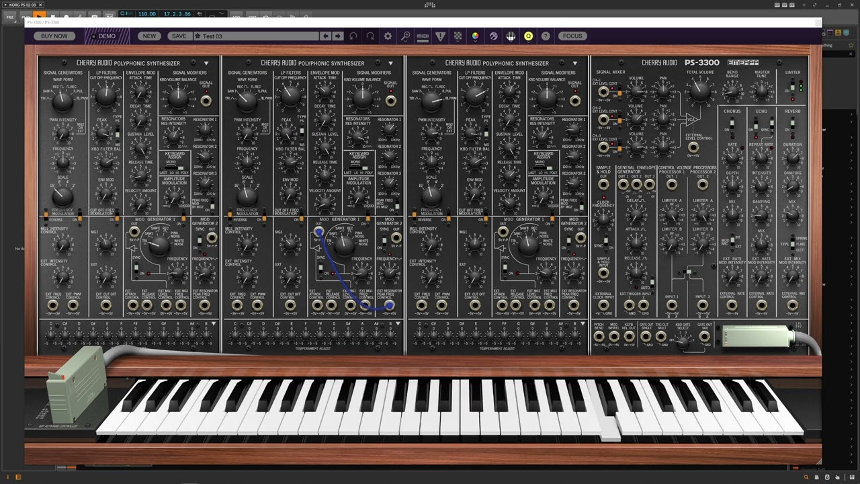Screen dimensions: 860x484
Task: Click the Sample & Hold Out jack
Action: pyautogui.click(x=603, y=185)
